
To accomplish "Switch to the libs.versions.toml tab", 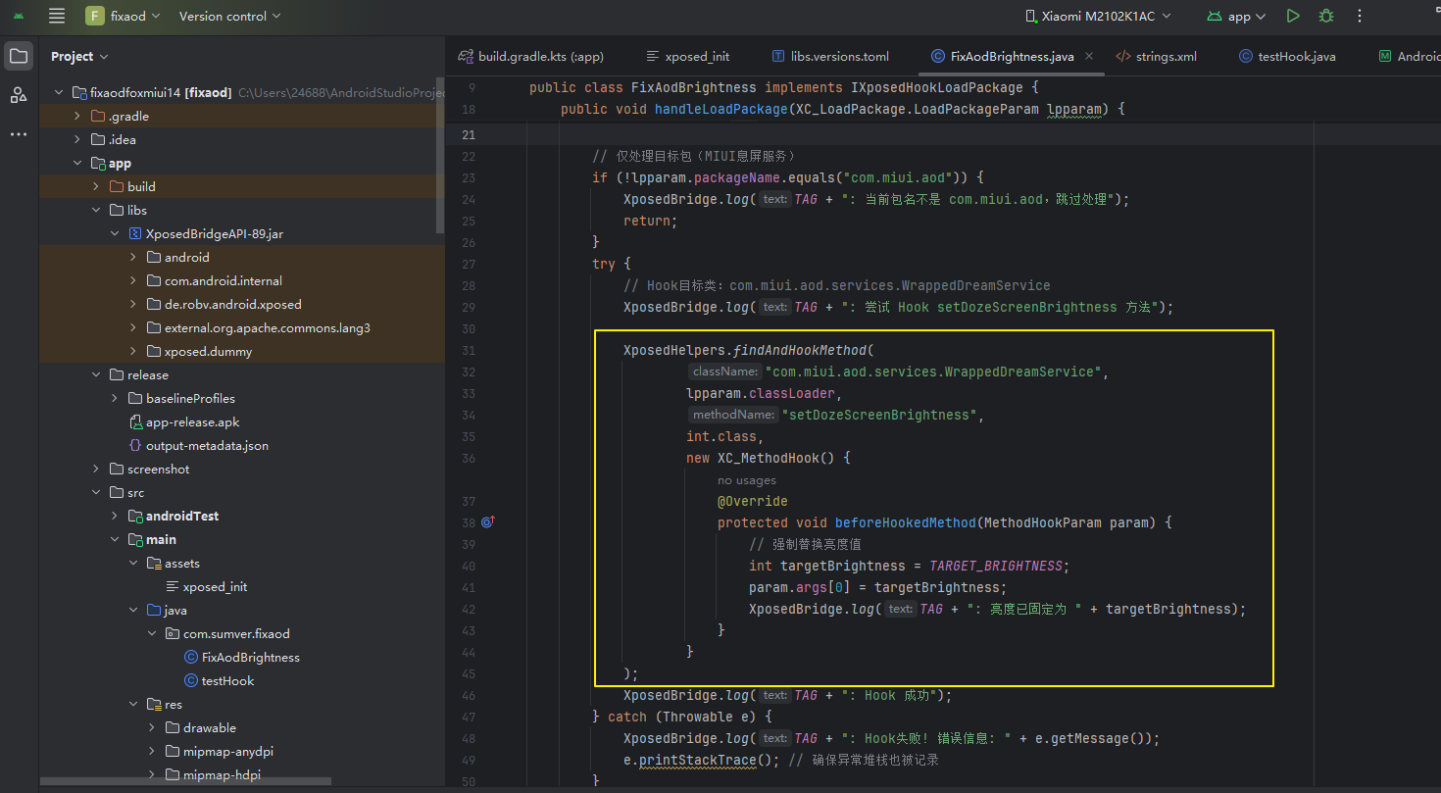I will pos(830,56).
